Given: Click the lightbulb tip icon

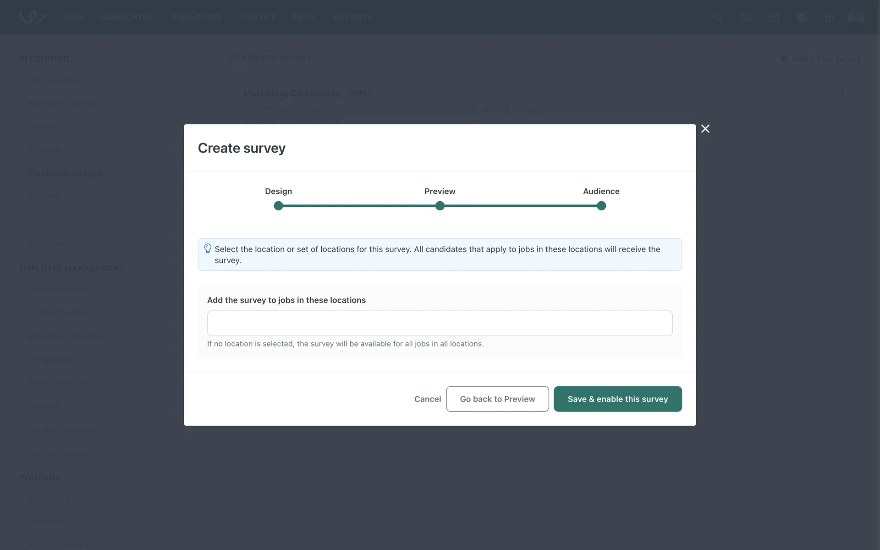Looking at the screenshot, I should [208, 248].
